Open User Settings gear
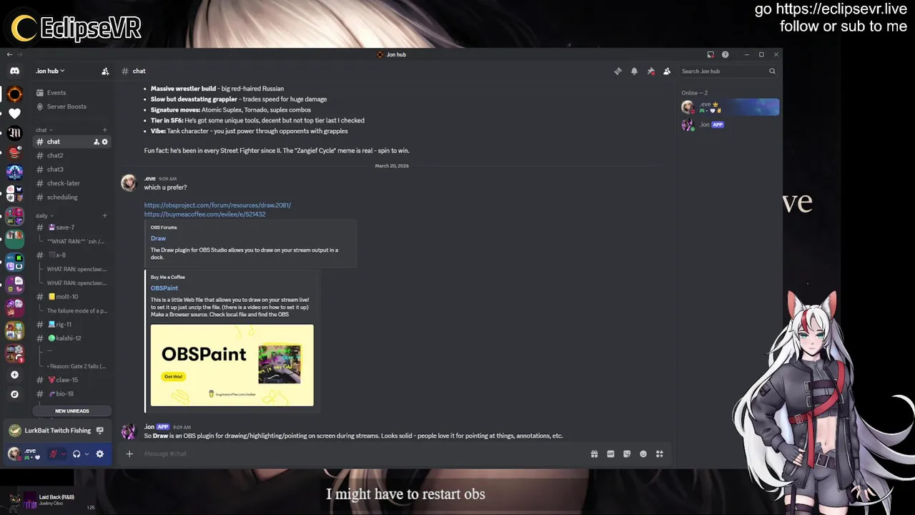Image resolution: width=915 pixels, height=515 pixels. point(99,453)
